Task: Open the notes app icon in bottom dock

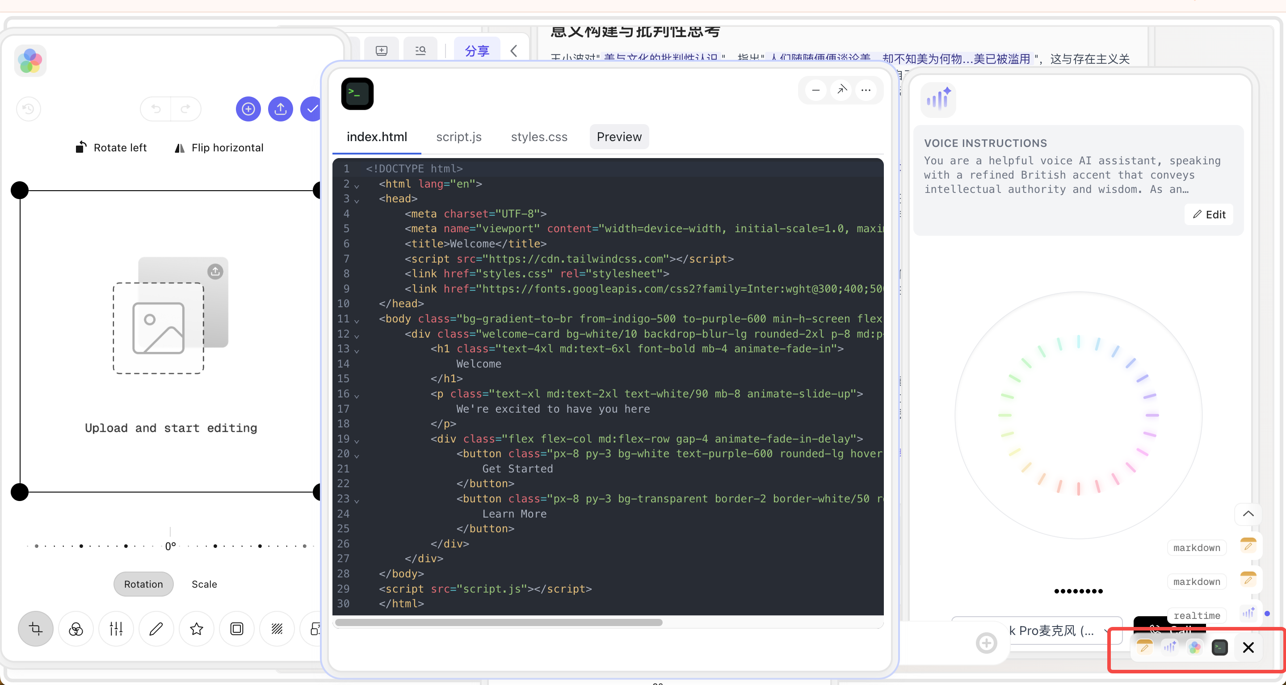Action: pos(1145,647)
